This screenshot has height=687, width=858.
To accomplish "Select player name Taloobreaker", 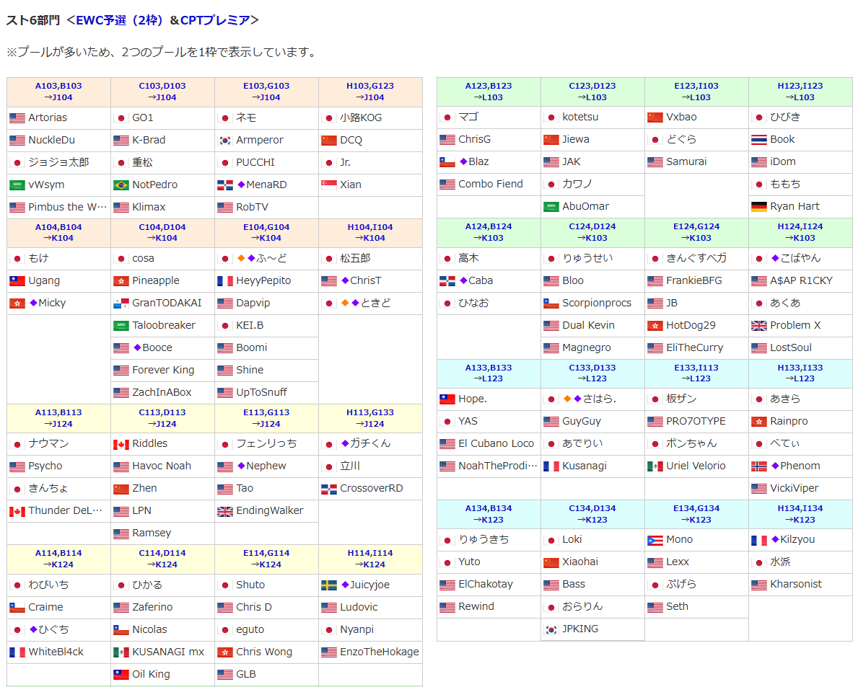I will coord(164,325).
